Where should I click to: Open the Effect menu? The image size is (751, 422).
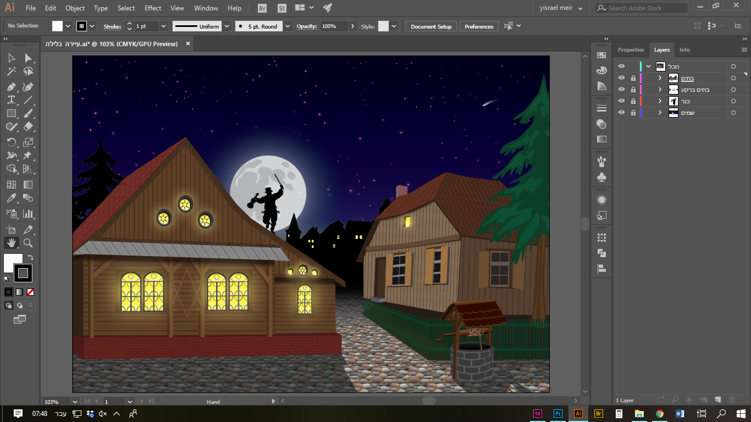(153, 8)
